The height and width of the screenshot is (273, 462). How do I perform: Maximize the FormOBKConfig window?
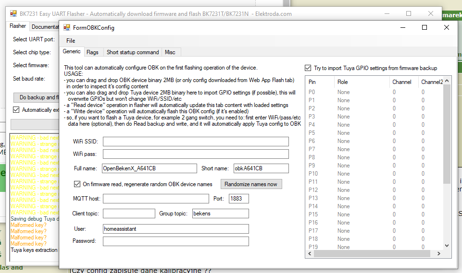425,27
